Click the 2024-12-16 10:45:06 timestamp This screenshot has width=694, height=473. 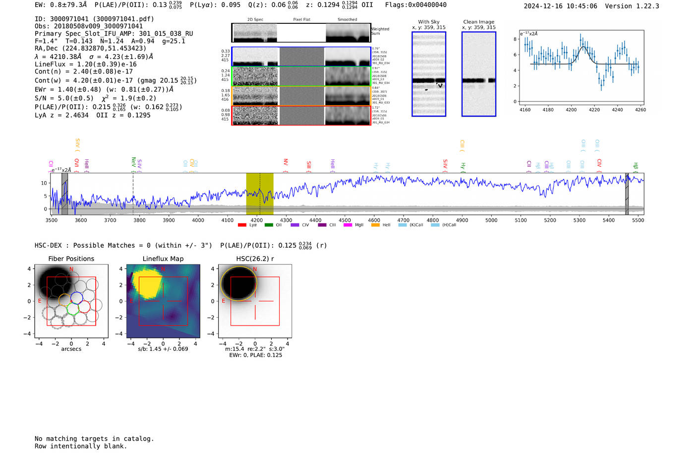point(561,6)
